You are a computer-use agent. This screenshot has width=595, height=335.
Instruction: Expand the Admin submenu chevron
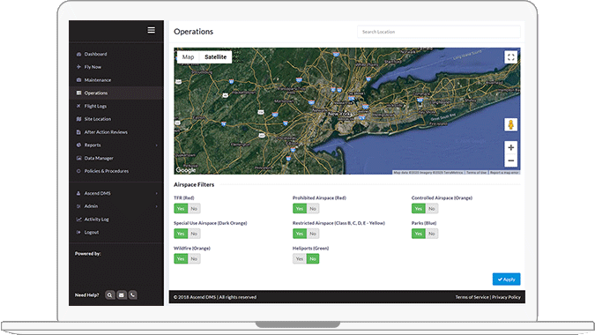coord(156,206)
